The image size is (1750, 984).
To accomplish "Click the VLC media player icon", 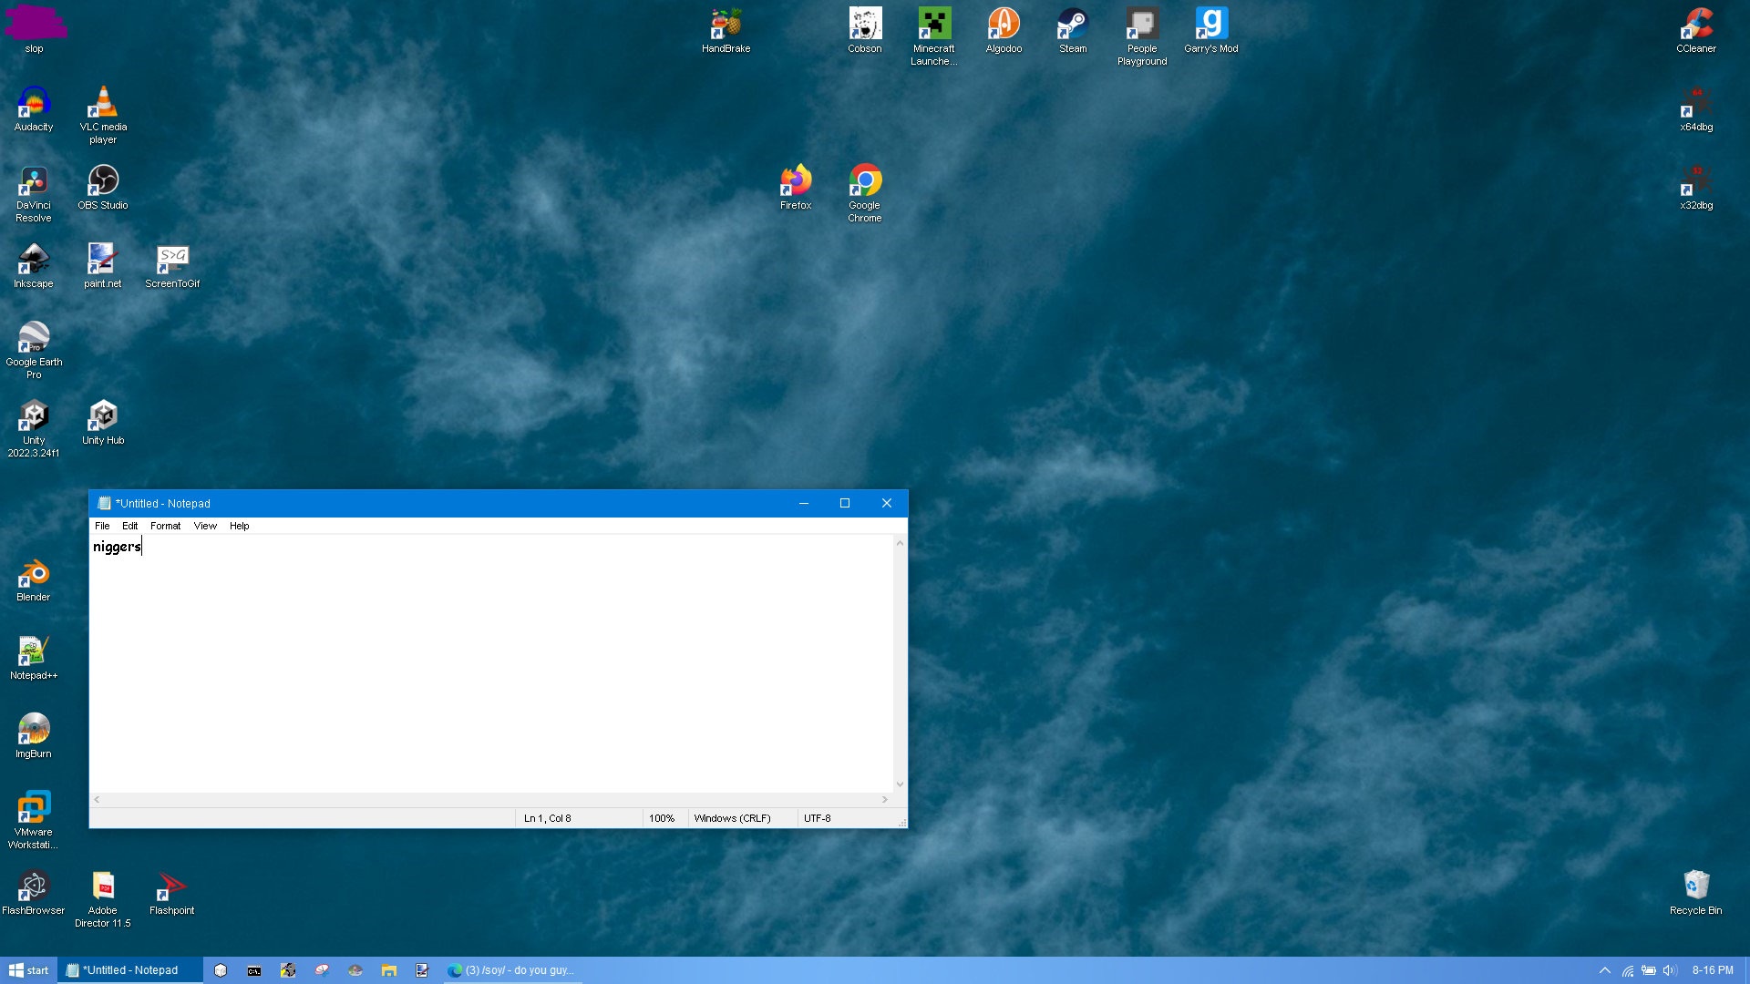I will [x=103, y=104].
